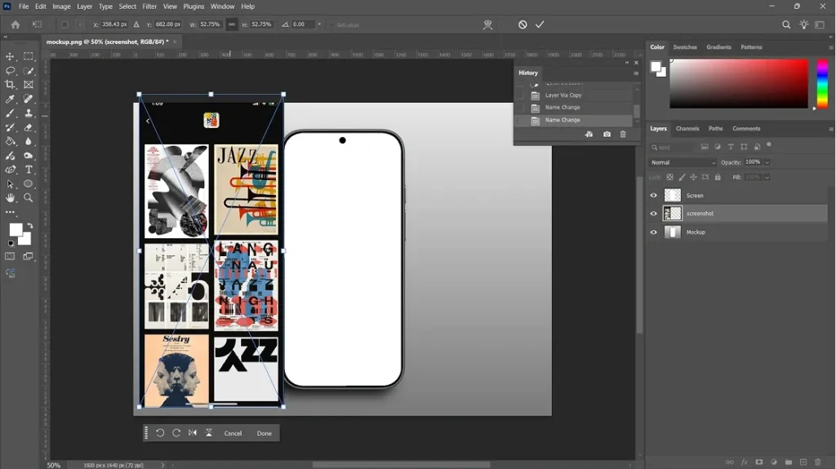Select the Spot Healing Brush tool
Image resolution: width=836 pixels, height=469 pixels.
click(x=29, y=99)
